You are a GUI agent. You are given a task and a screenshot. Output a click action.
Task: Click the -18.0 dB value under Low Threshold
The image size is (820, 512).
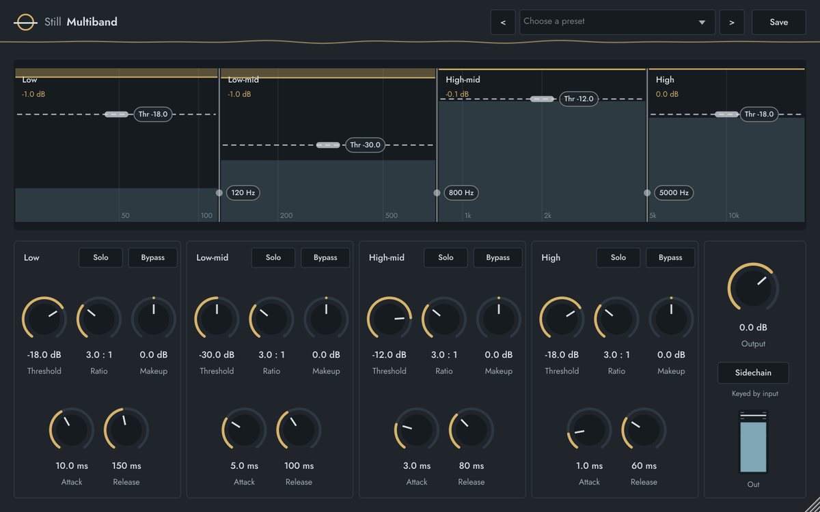click(x=44, y=355)
